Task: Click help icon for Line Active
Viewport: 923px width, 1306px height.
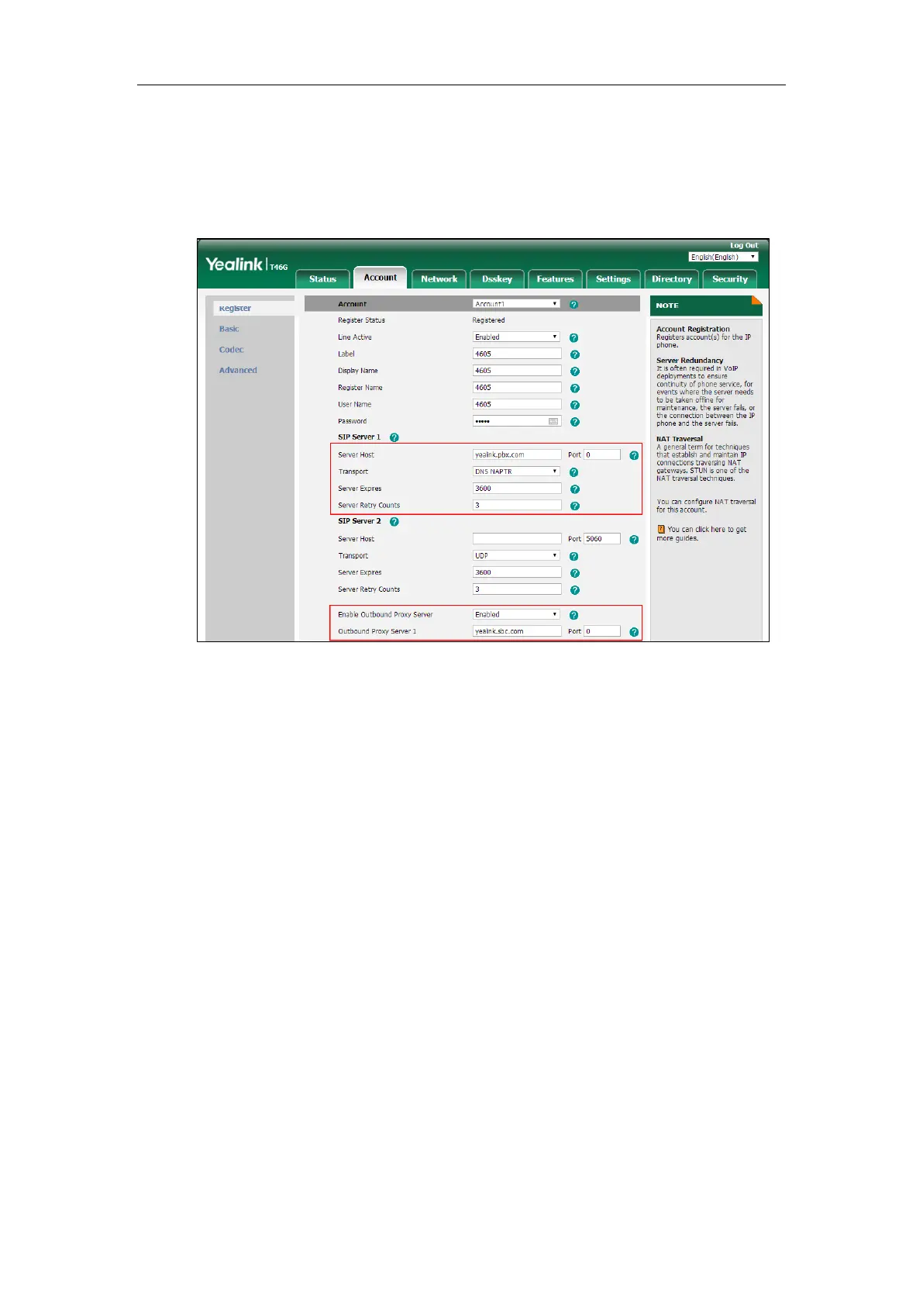Action: (x=573, y=338)
